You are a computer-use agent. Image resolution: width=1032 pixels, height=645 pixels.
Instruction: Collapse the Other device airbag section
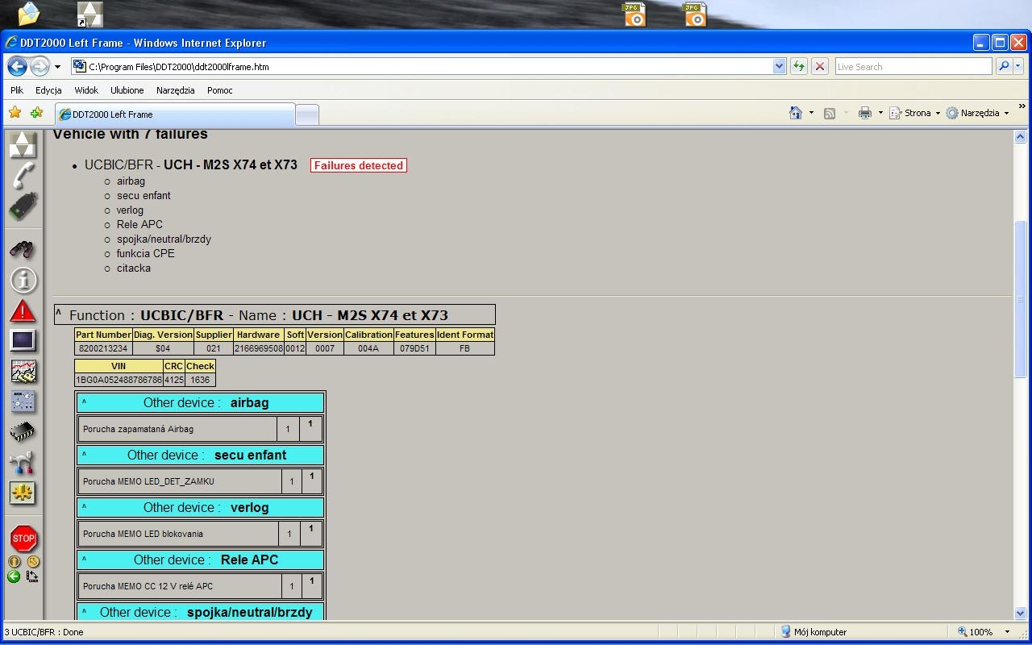84,402
